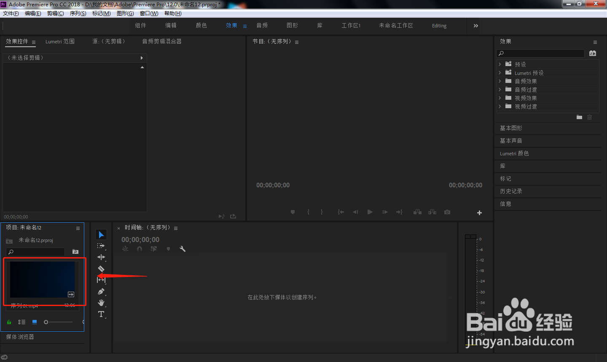Viewport: 607px width, 362px height.
Task: Switch project panel to list view
Action: click(22, 322)
